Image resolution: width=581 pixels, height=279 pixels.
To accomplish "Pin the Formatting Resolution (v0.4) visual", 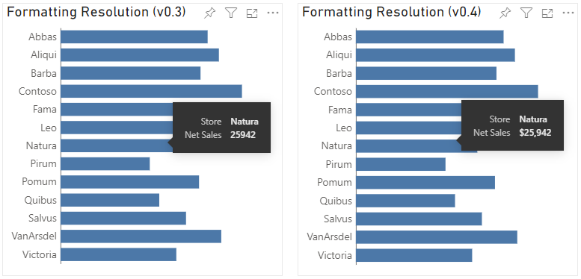I will point(505,13).
